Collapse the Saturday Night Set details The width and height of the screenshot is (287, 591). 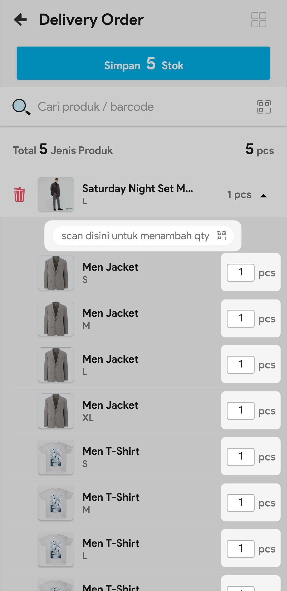click(x=263, y=196)
